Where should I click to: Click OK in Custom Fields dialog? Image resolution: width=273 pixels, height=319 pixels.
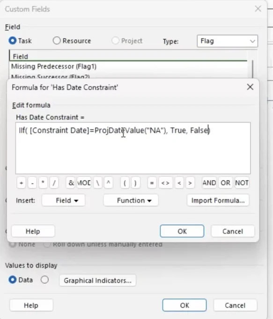(x=184, y=305)
